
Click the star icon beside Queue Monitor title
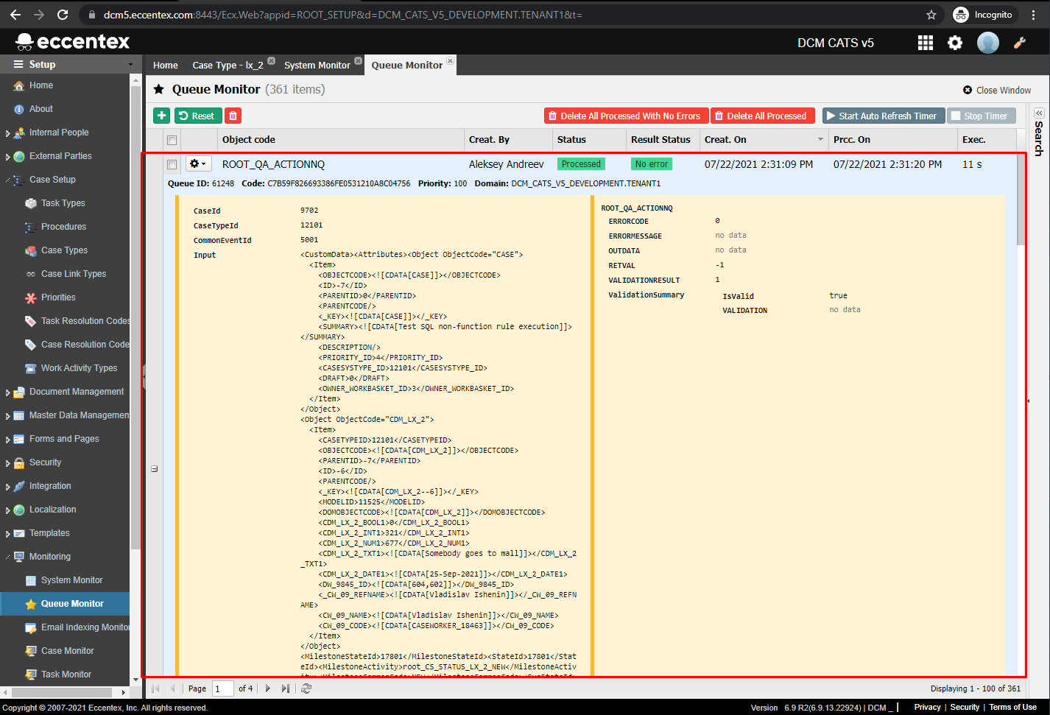[159, 89]
